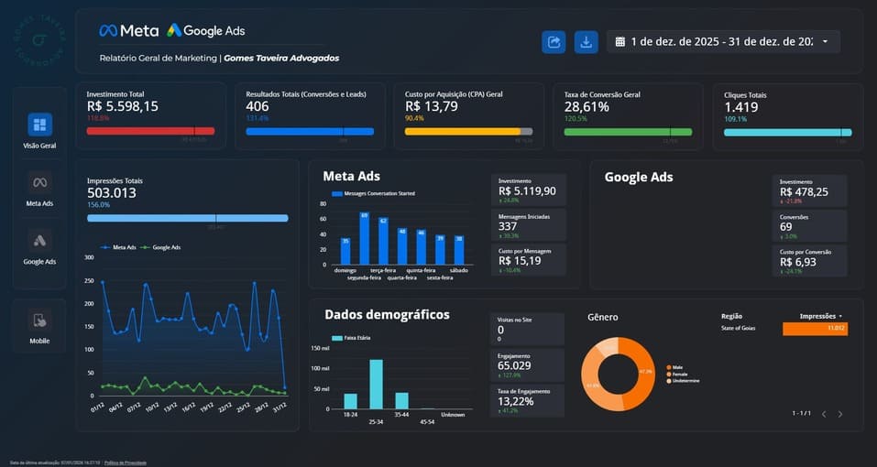877x467 pixels.
Task: Click the share report icon
Action: pos(554,42)
